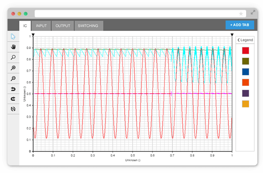Click the browser address bar field
Image resolution: width=263 pixels, height=173 pixels.
[140, 14]
